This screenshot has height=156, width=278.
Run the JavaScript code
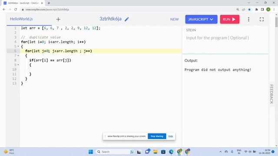click(x=230, y=19)
